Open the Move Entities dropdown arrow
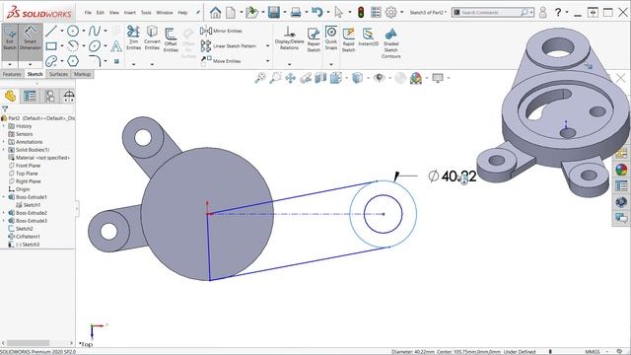This screenshot has height=355, width=631. pos(267,61)
